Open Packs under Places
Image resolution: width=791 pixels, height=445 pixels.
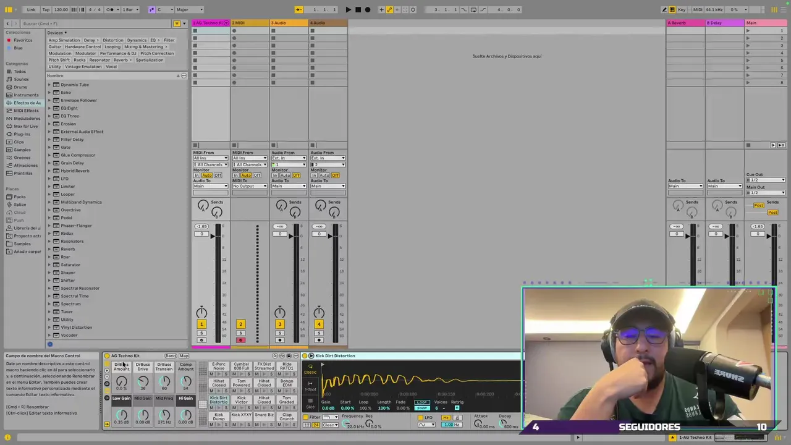click(x=19, y=197)
